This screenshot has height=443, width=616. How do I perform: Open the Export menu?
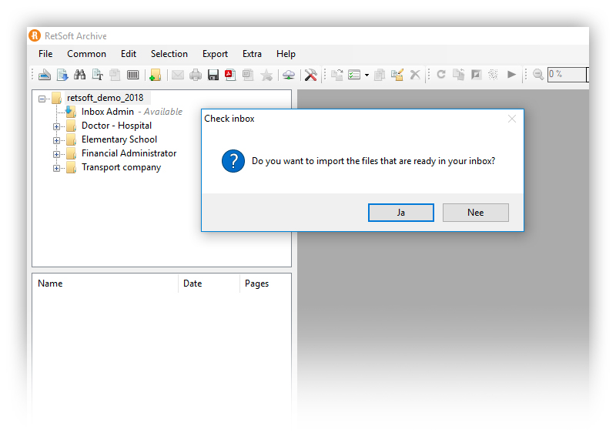pyautogui.click(x=215, y=54)
